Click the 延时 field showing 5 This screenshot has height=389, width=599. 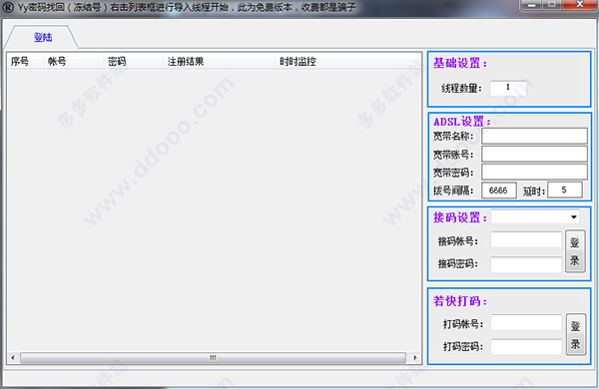click(x=565, y=190)
